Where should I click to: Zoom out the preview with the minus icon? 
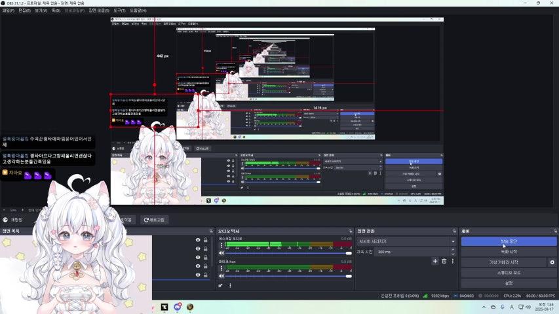pyautogui.click(x=4, y=210)
